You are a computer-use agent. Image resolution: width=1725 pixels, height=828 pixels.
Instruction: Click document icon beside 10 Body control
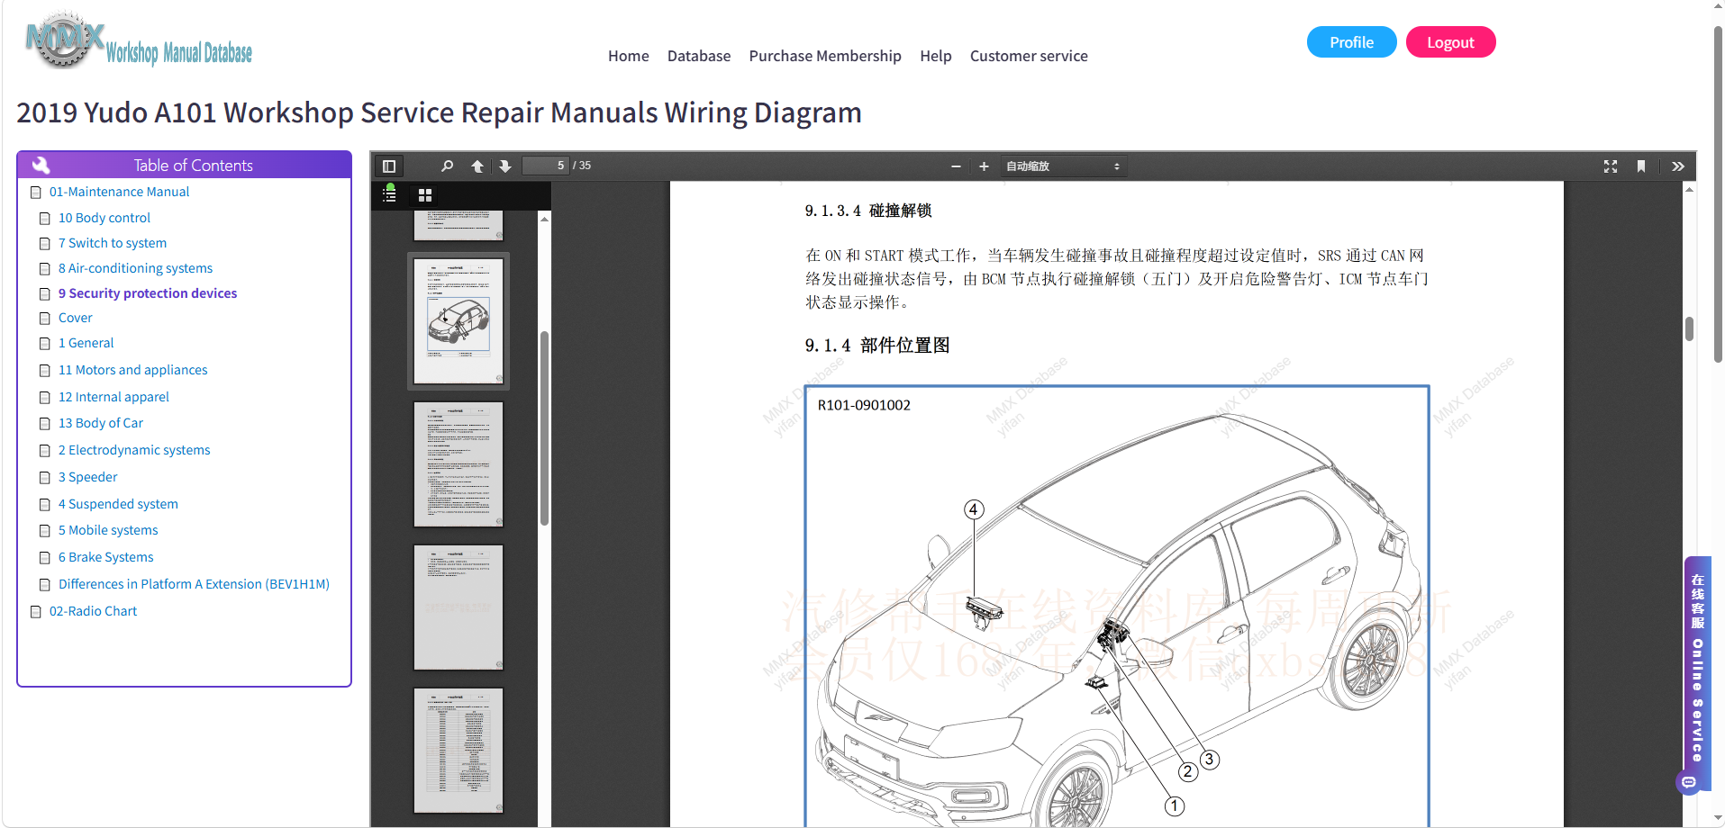click(45, 219)
